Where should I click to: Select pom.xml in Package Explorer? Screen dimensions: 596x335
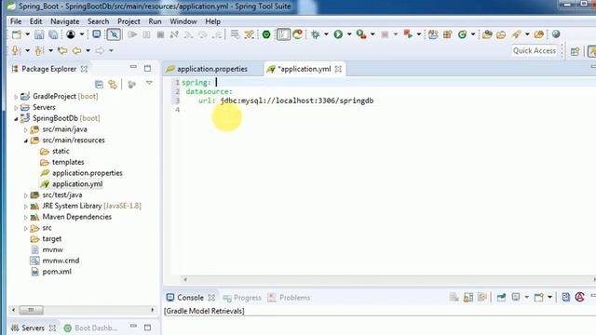coord(57,272)
